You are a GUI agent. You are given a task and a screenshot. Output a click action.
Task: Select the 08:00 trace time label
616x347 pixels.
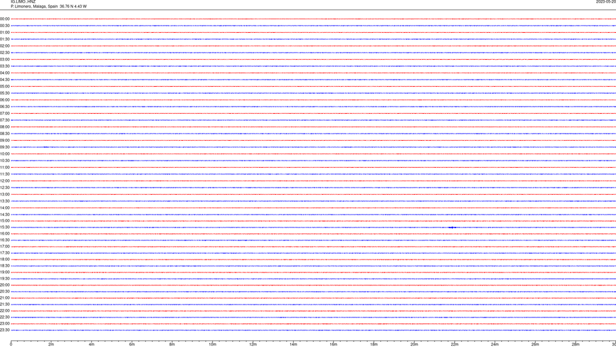tap(4, 127)
